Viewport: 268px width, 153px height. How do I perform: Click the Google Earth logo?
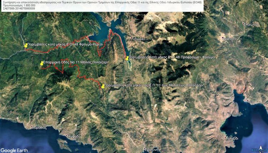click(x=14, y=151)
